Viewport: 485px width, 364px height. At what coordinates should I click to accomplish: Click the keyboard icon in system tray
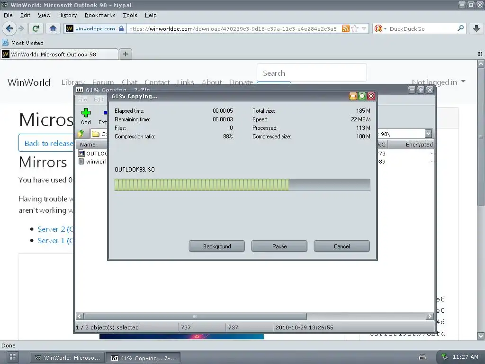click(422, 357)
